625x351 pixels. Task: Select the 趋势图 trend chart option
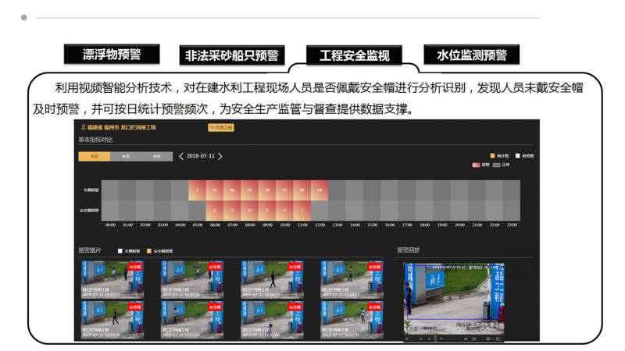[x=516, y=155]
